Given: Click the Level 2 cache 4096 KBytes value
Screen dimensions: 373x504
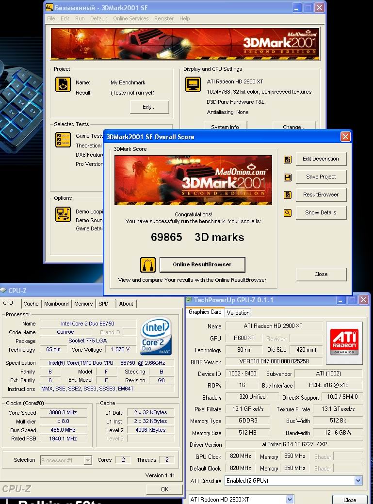Looking at the screenshot, I should point(151,430).
